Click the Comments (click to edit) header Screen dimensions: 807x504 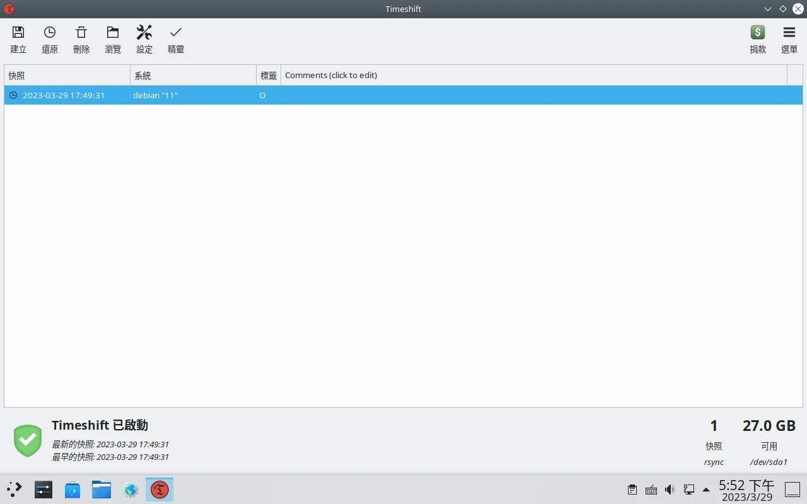534,76
